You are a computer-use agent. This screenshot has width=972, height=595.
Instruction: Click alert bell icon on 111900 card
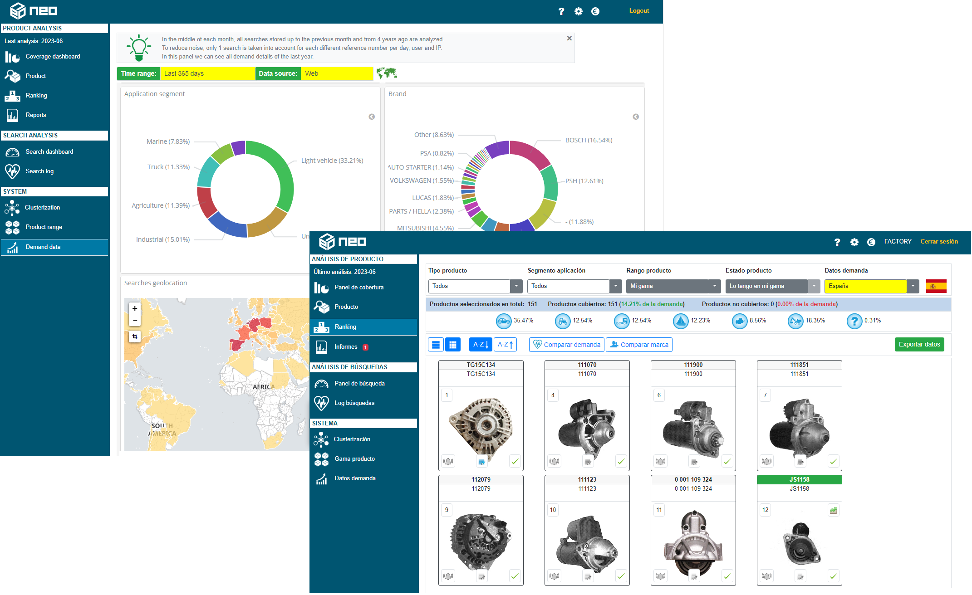[661, 462]
